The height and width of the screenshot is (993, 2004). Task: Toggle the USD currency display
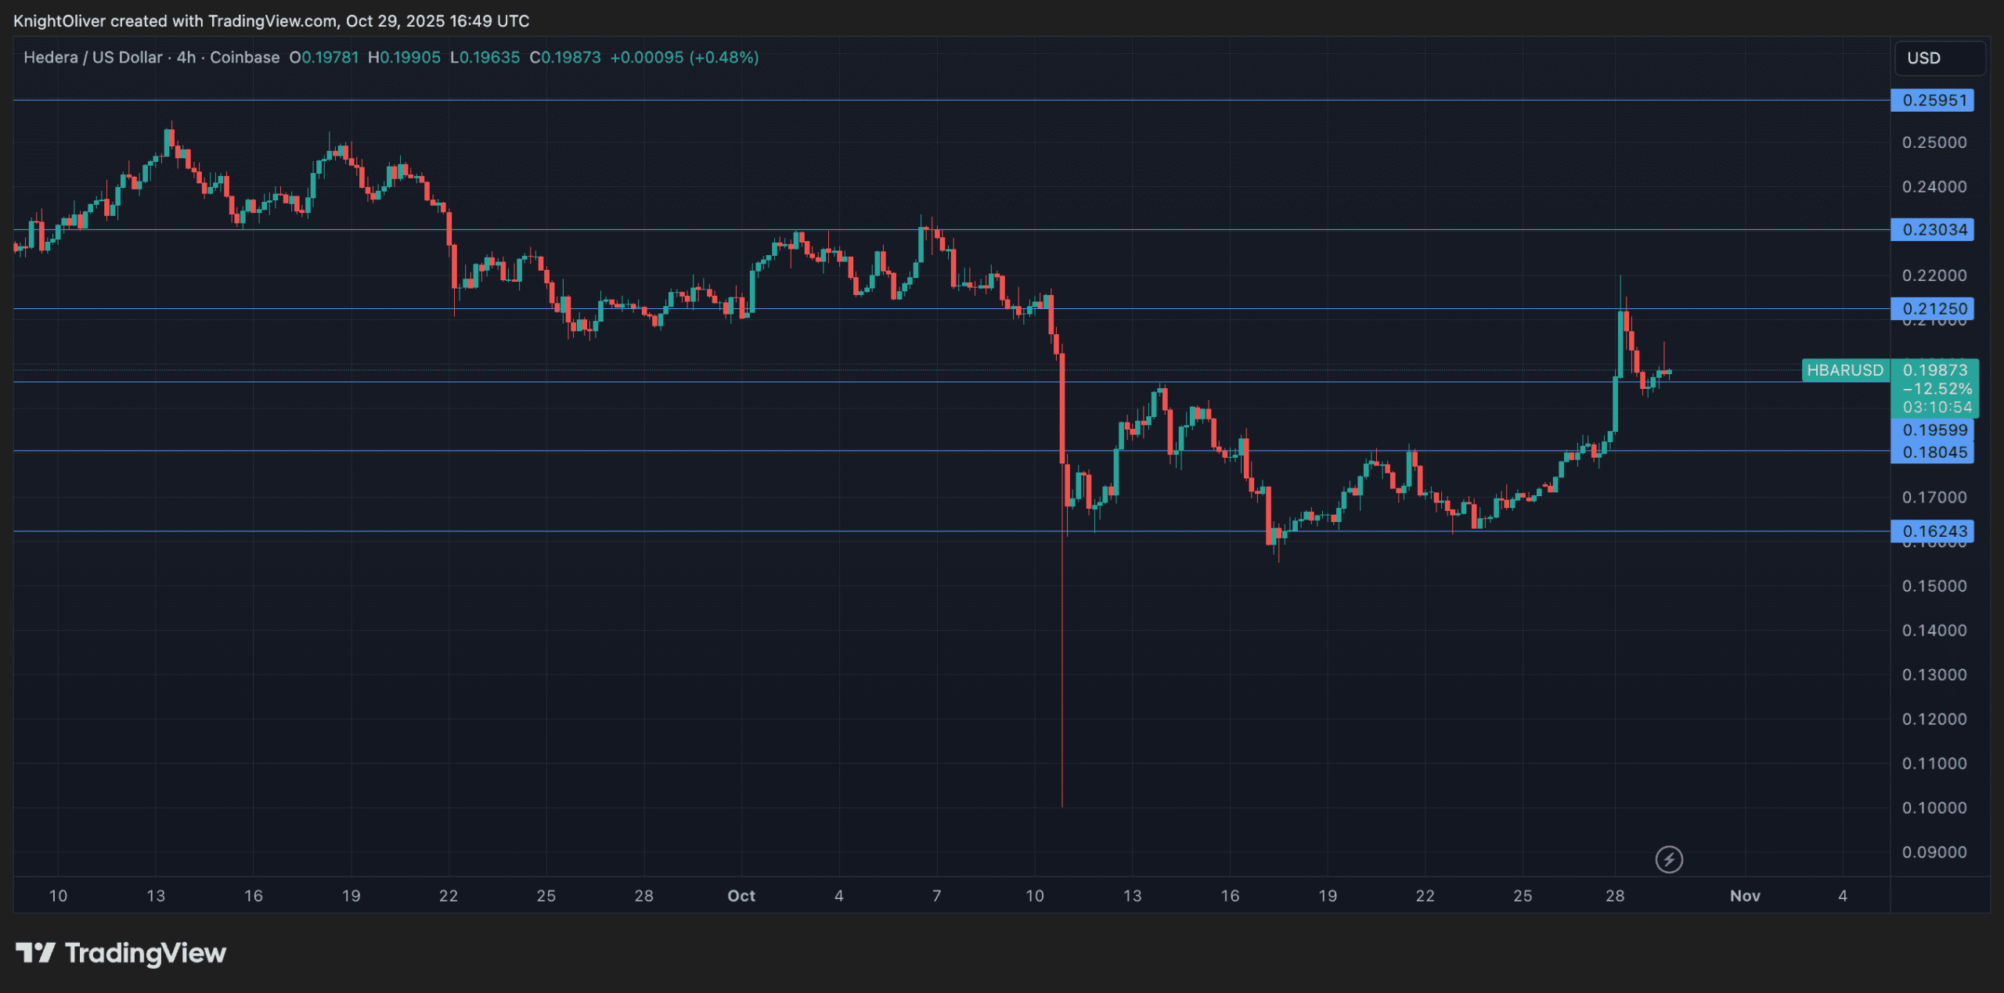click(1939, 57)
